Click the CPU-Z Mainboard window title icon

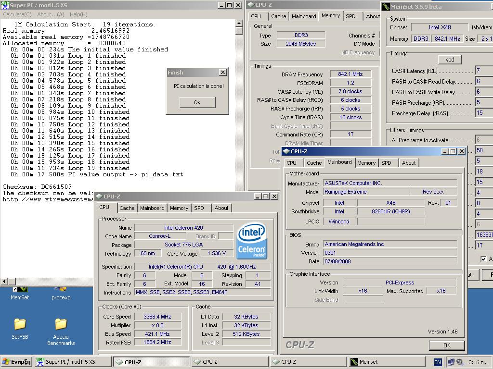[286, 151]
